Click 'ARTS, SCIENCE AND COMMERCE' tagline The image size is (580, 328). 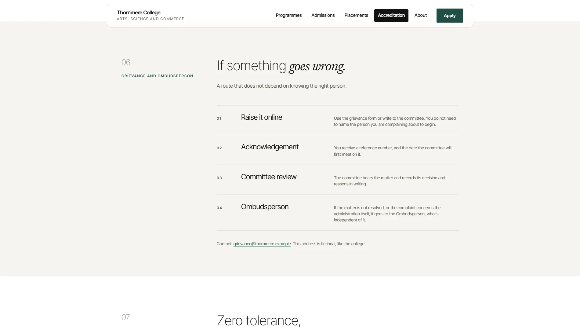click(150, 19)
